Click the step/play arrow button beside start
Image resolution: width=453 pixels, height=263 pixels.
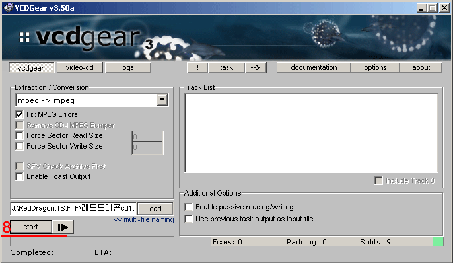point(63,227)
